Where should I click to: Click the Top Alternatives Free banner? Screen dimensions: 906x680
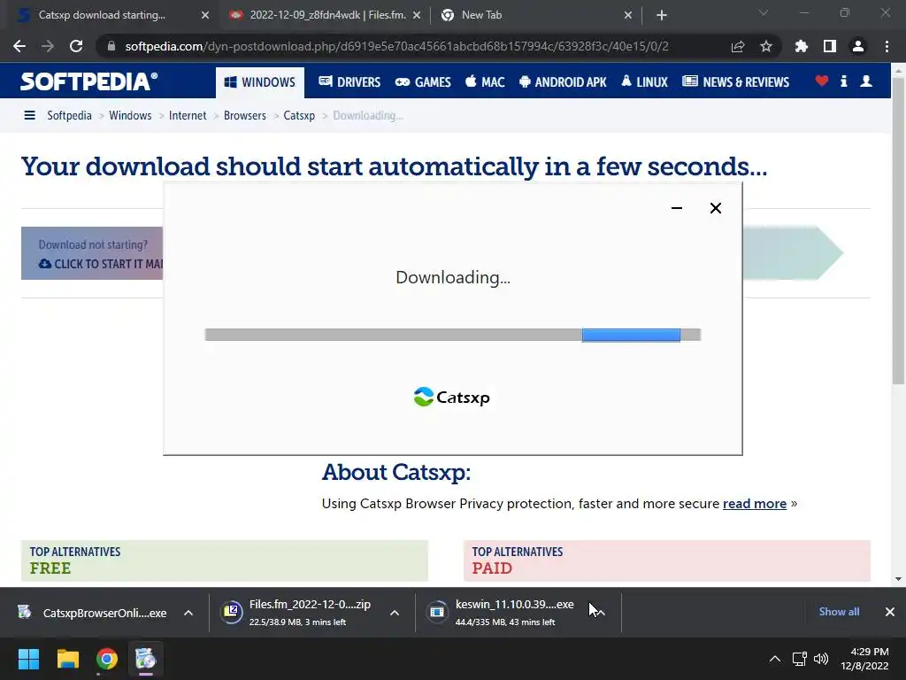pos(224,560)
